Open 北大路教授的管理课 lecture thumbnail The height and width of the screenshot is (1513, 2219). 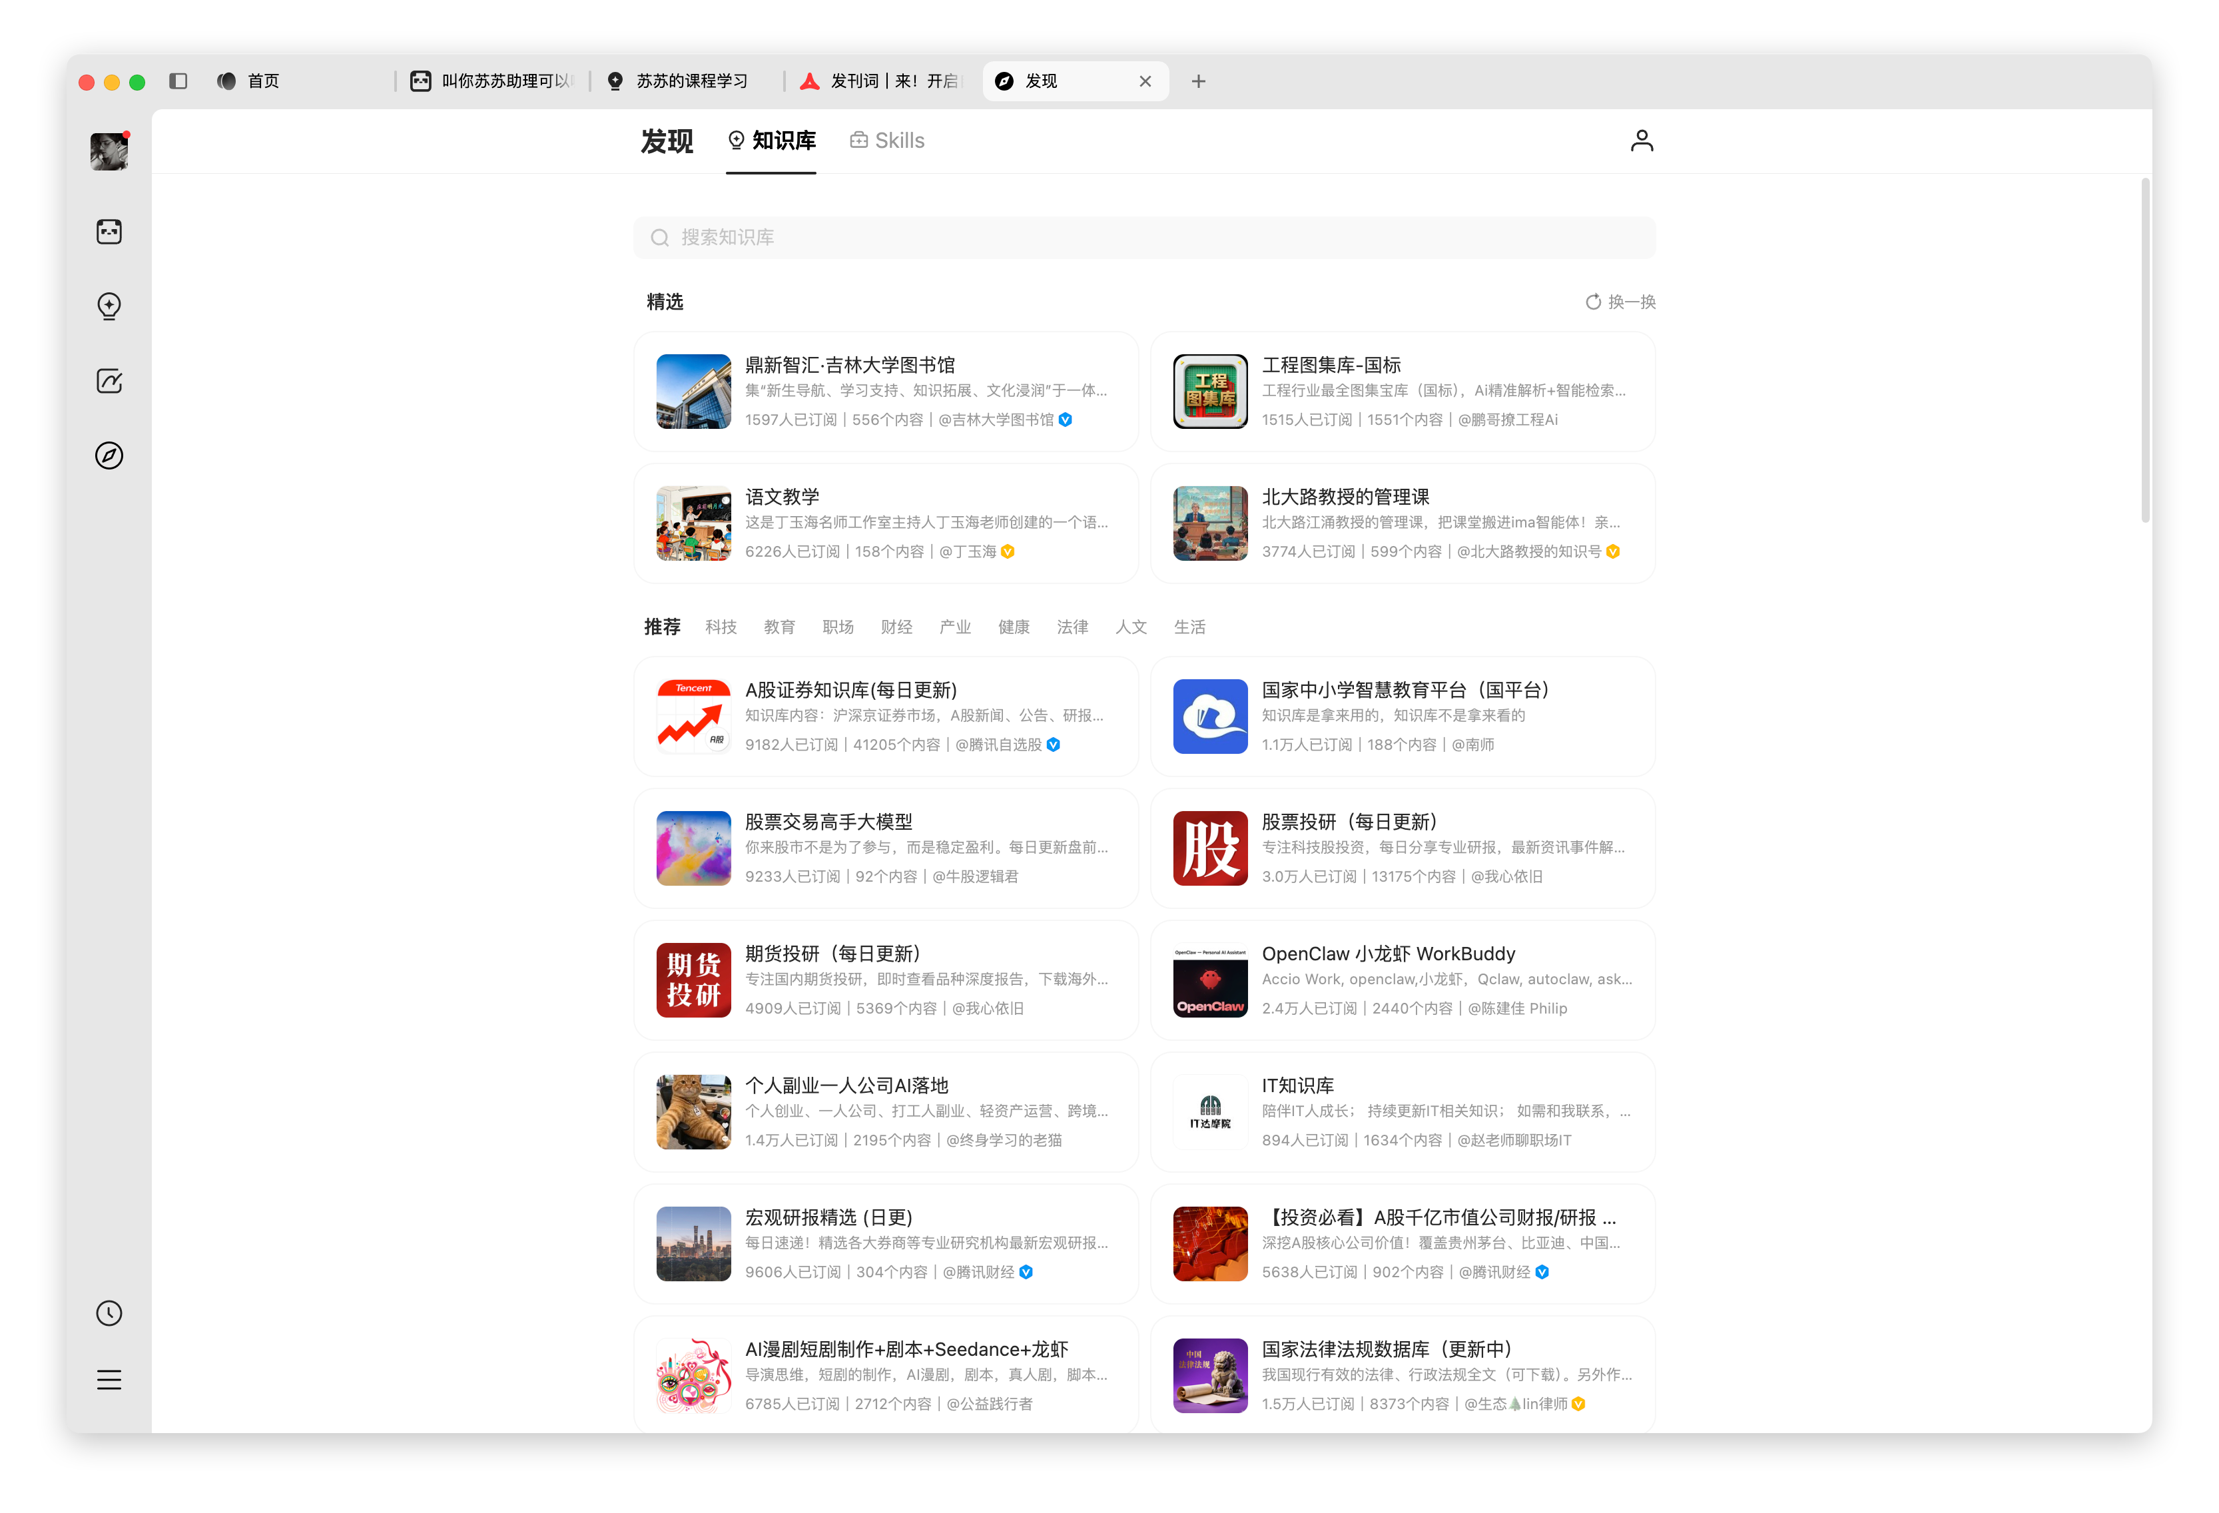(x=1210, y=523)
